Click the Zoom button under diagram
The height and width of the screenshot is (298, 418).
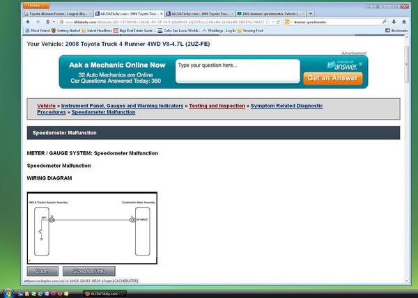click(42, 271)
